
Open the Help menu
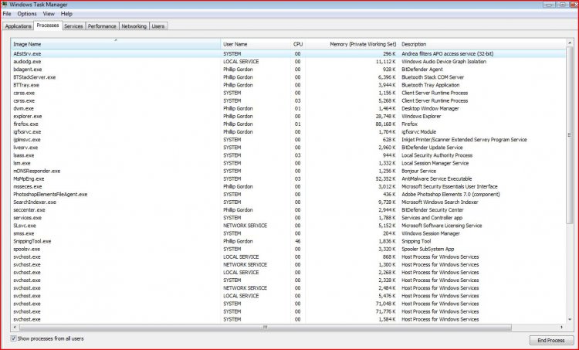click(x=66, y=14)
